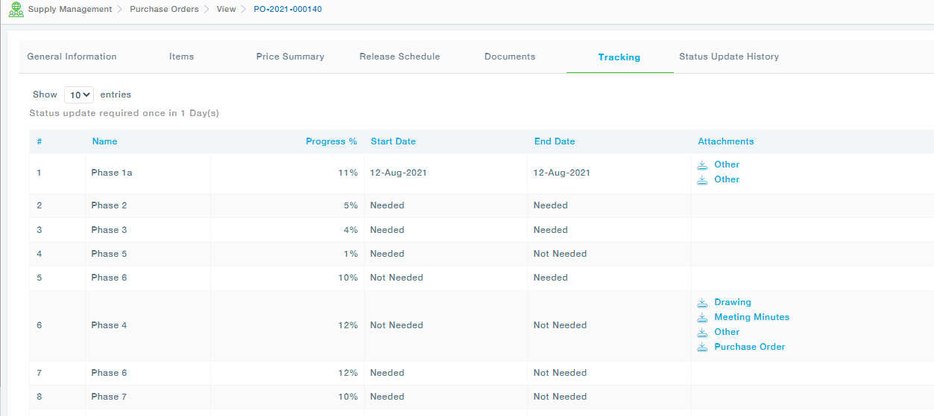
Task: Navigate to Purchase Orders in breadcrumb
Action: pos(164,10)
